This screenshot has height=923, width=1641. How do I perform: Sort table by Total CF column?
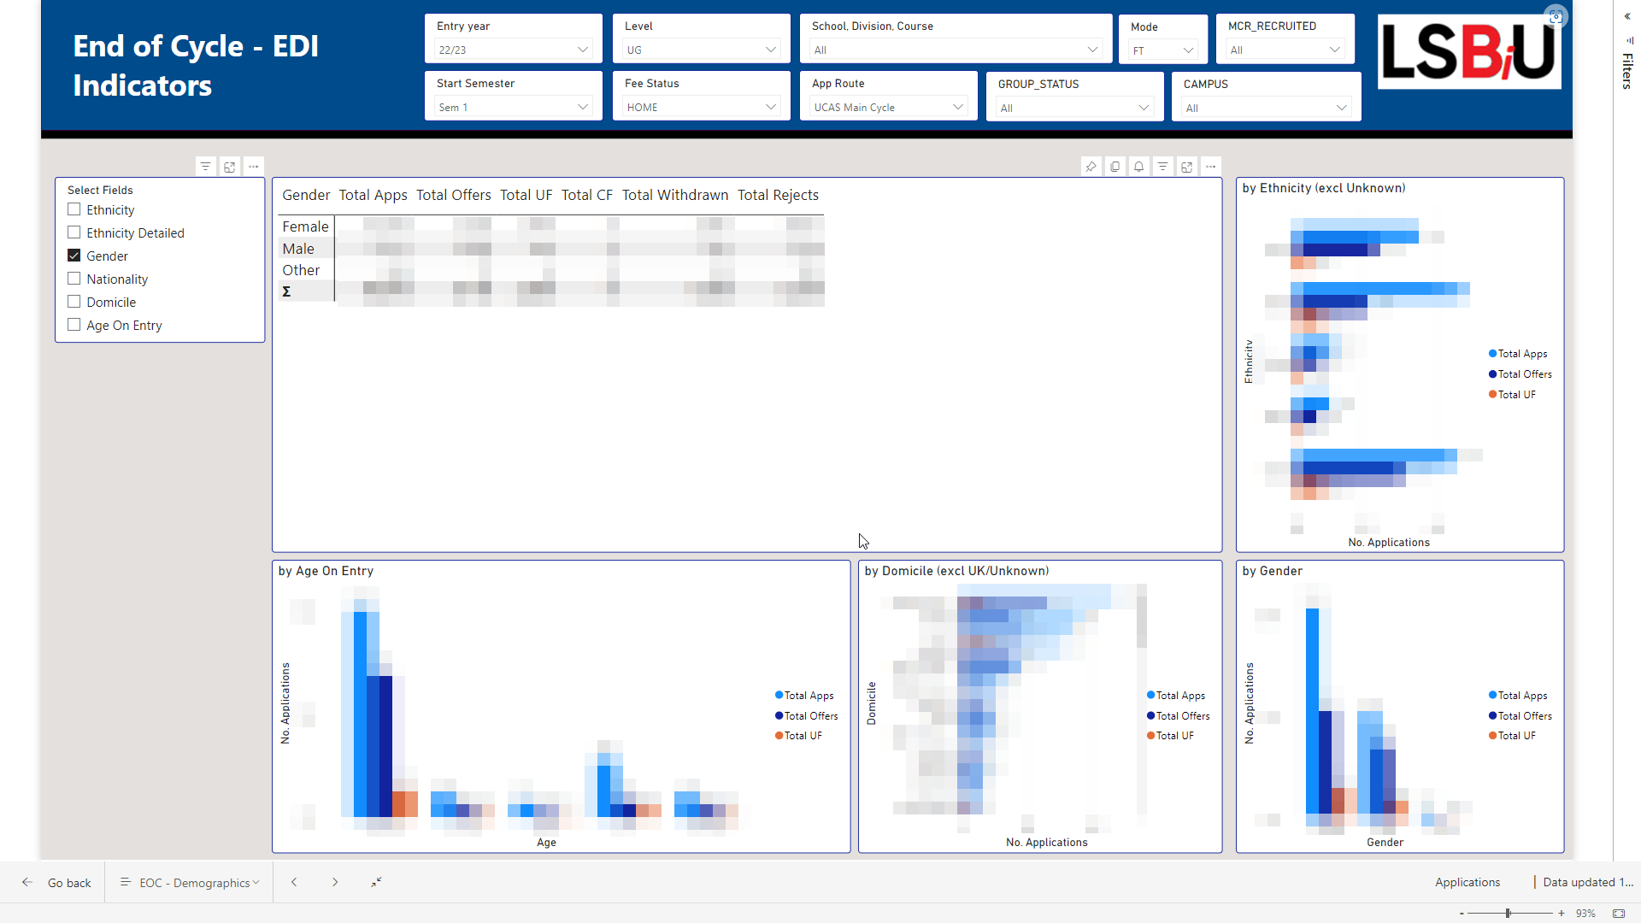click(587, 195)
